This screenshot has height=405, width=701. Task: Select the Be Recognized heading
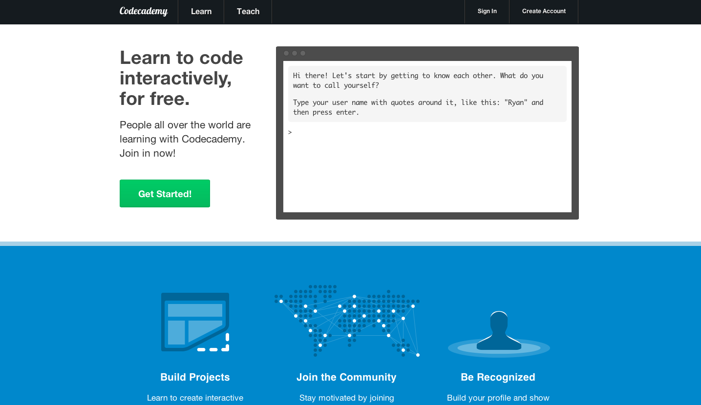[x=498, y=377]
